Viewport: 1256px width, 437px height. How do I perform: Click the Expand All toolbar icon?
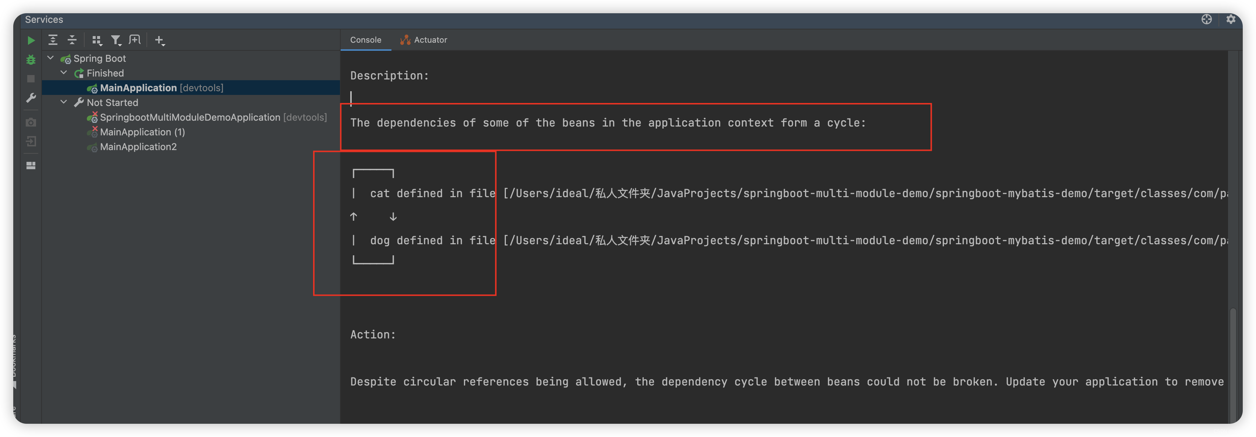pos(53,40)
